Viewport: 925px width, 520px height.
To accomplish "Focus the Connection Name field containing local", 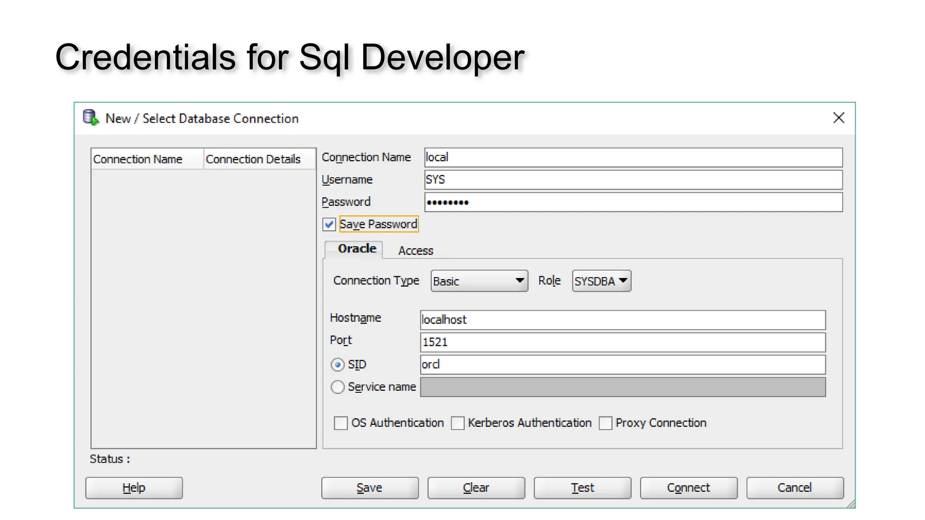I will point(633,157).
